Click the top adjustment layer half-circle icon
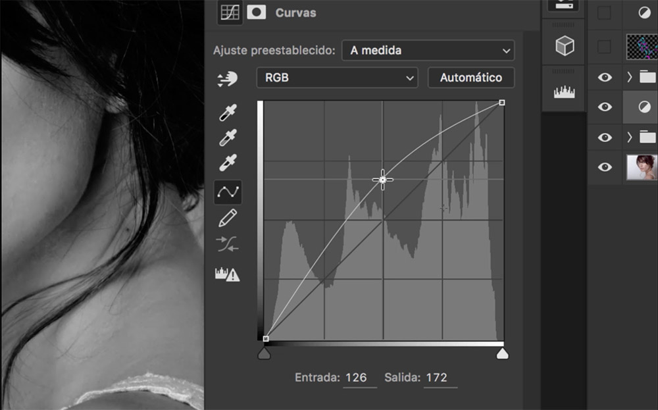 coord(644,13)
